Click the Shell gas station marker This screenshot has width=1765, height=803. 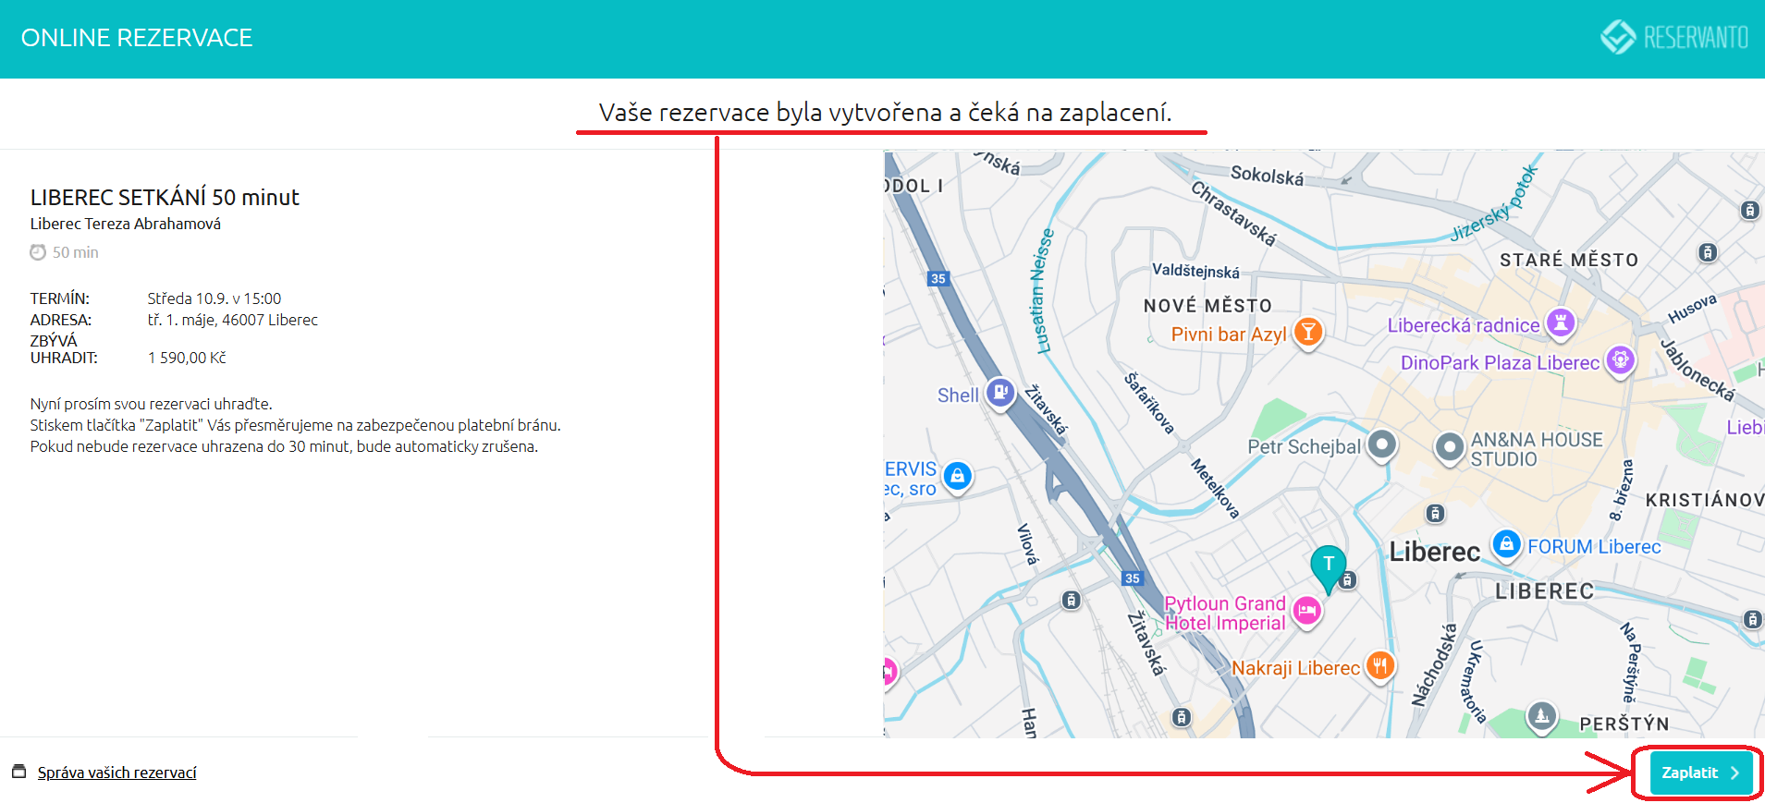(x=999, y=393)
